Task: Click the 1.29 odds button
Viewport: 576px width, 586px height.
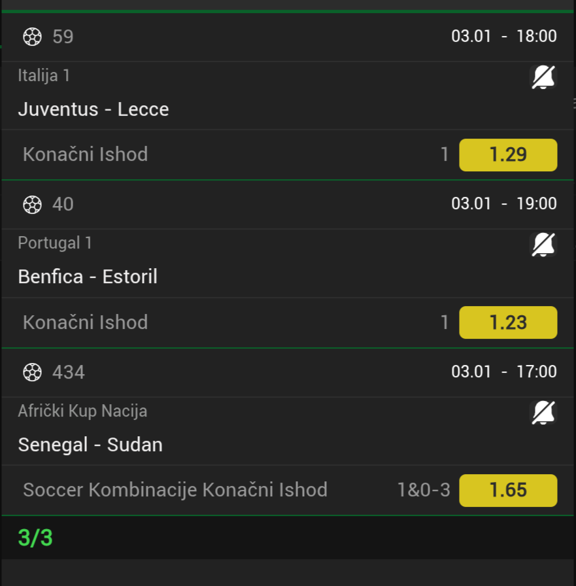Action: point(508,155)
